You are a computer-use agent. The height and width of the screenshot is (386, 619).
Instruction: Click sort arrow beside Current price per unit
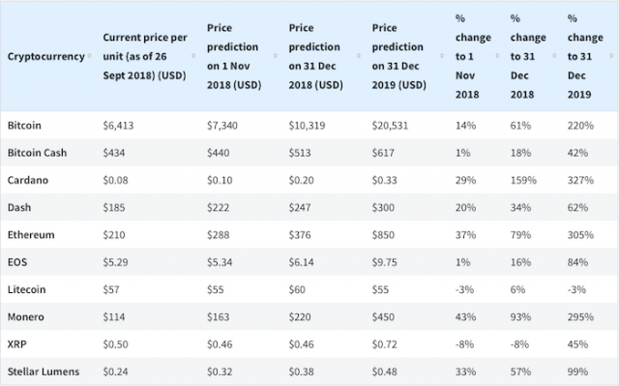[193, 56]
